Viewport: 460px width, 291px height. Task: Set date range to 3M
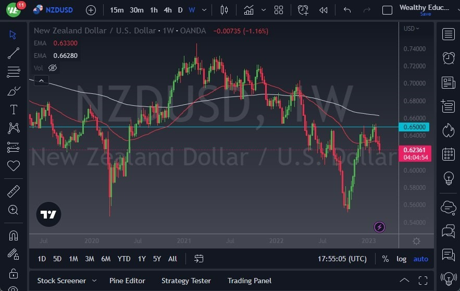pos(90,259)
